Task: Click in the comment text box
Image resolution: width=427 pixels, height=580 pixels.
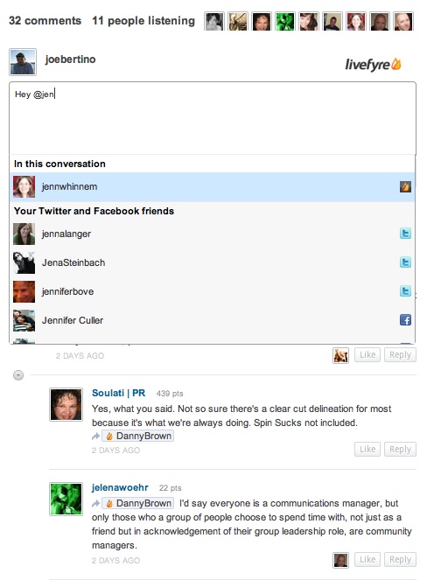Action: [213, 118]
